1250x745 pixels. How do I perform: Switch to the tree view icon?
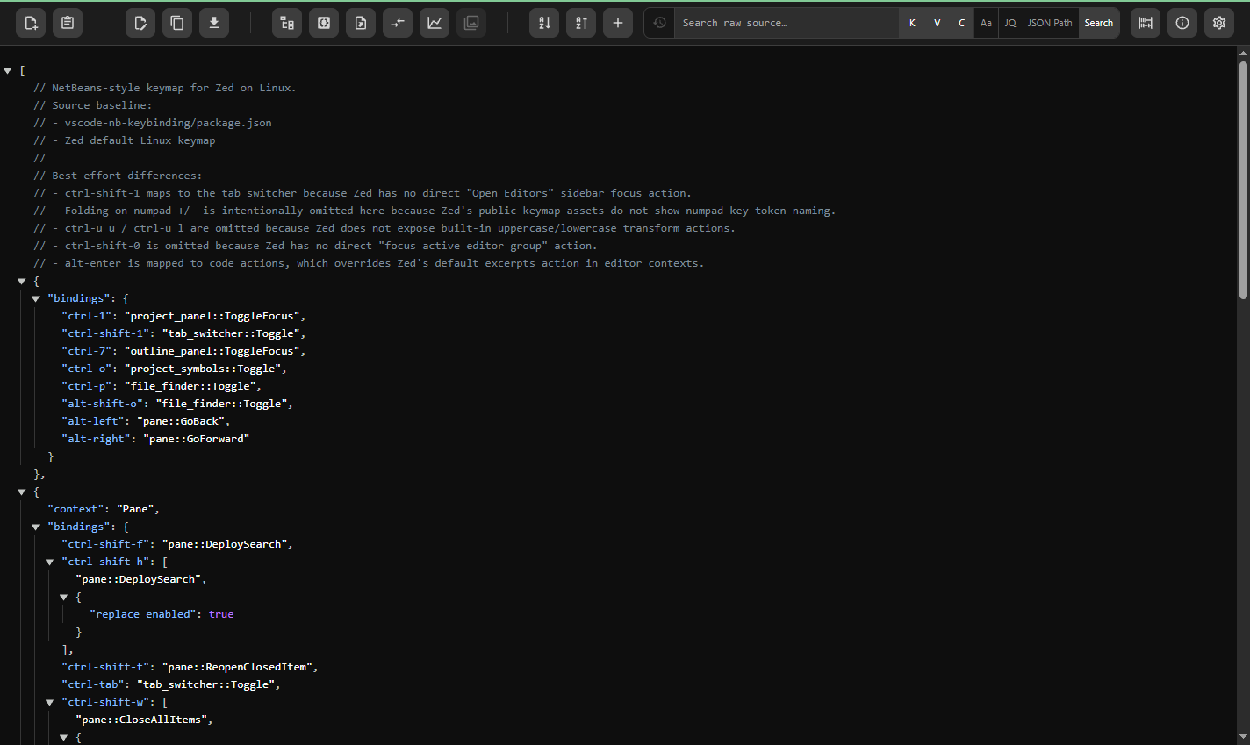click(287, 24)
